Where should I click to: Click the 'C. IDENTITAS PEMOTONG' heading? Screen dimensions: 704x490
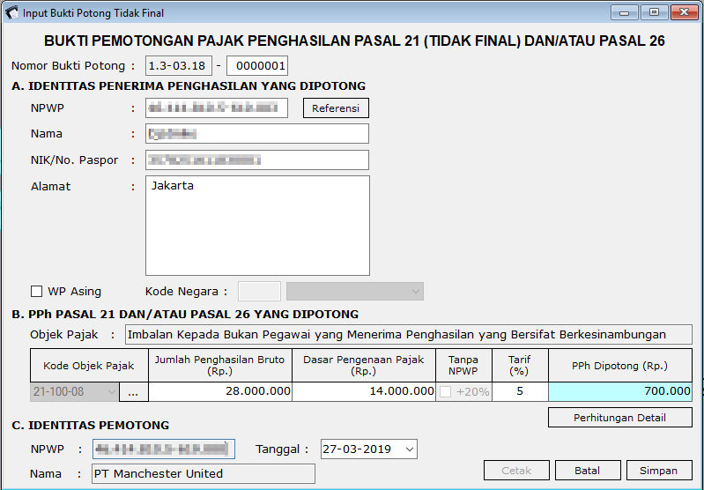[x=90, y=425]
